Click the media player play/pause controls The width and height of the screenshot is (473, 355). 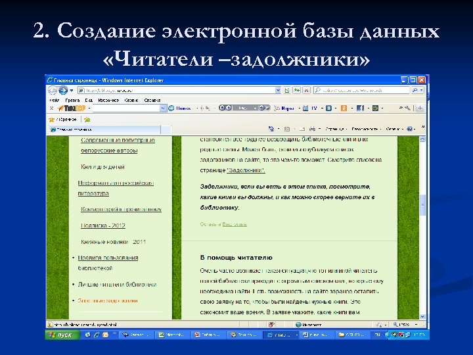(225, 108)
